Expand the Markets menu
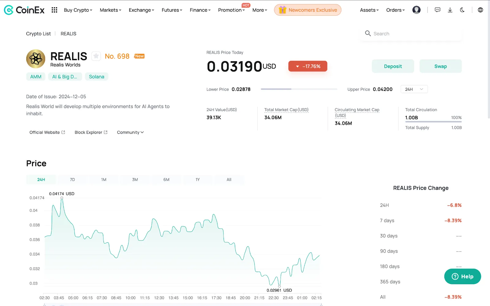Screen dimensions: 490x306 pyautogui.click(x=111, y=10)
